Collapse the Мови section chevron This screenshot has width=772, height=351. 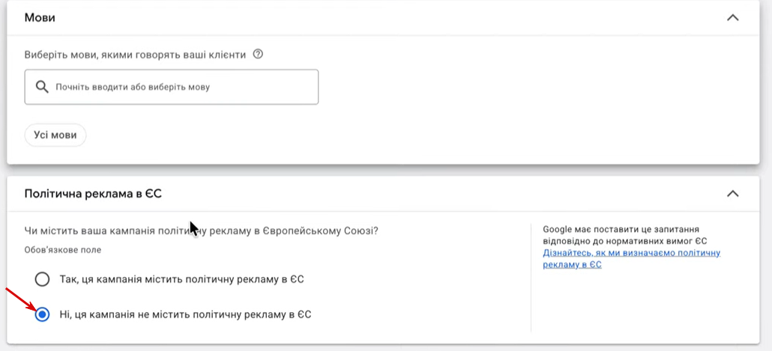(x=732, y=17)
